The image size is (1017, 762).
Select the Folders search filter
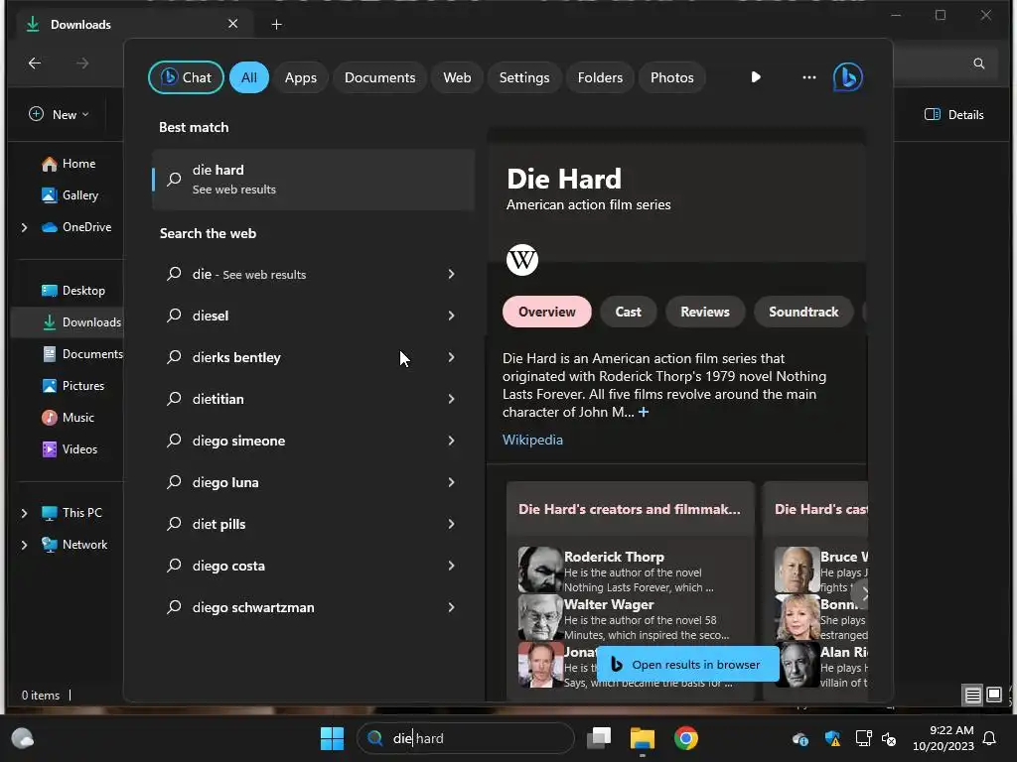(x=600, y=77)
